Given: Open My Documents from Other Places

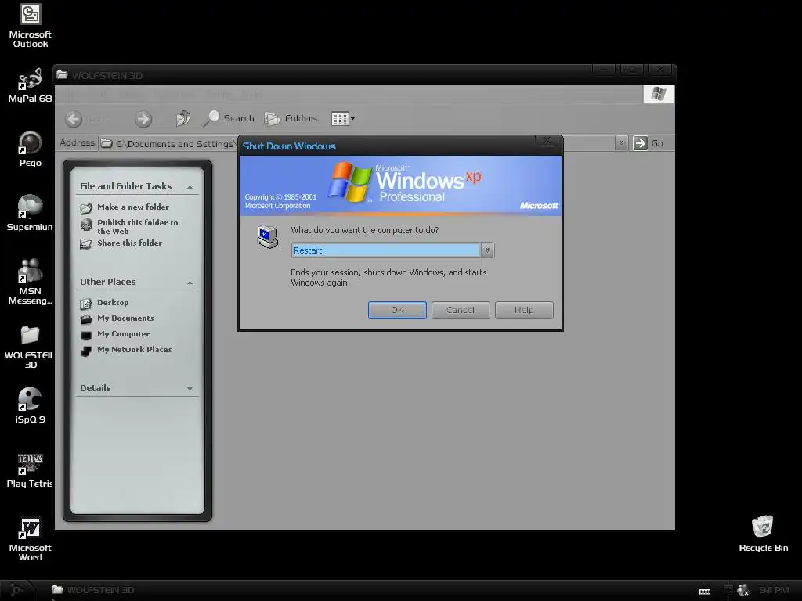Looking at the screenshot, I should (x=125, y=318).
